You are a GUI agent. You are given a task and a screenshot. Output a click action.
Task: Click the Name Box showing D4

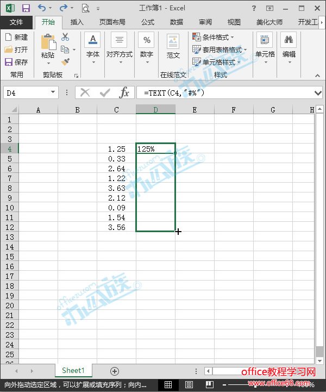pyautogui.click(x=27, y=93)
